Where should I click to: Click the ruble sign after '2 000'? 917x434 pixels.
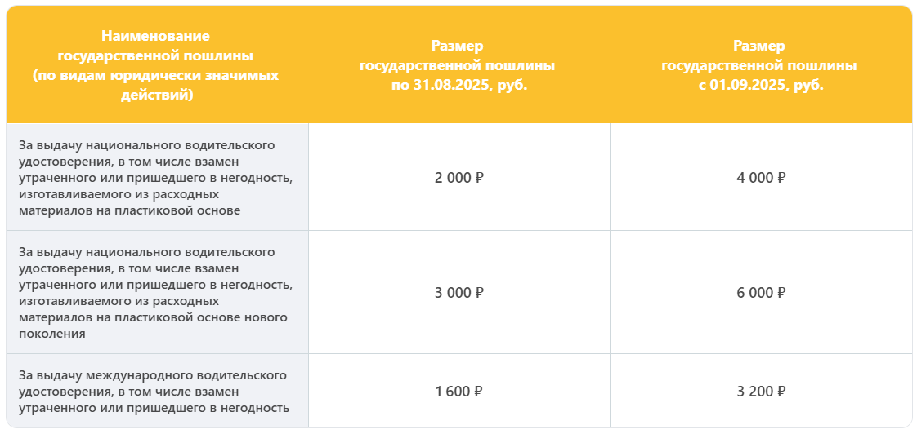pyautogui.click(x=479, y=177)
